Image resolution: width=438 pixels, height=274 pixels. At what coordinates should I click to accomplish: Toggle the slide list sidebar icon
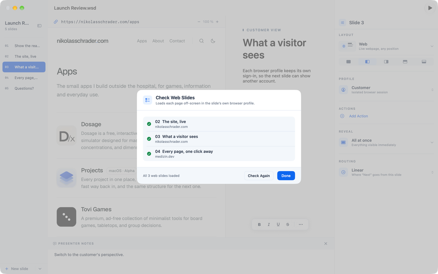click(x=39, y=26)
